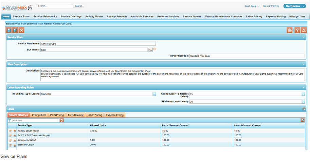Click the question mark help icon
The height and width of the screenshot is (161, 310).
pyautogui.click(x=297, y=30)
